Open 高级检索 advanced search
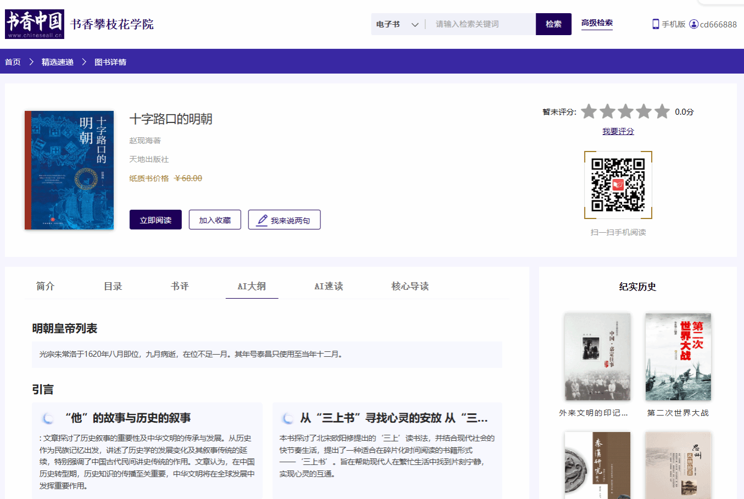The image size is (744, 499). coord(597,23)
